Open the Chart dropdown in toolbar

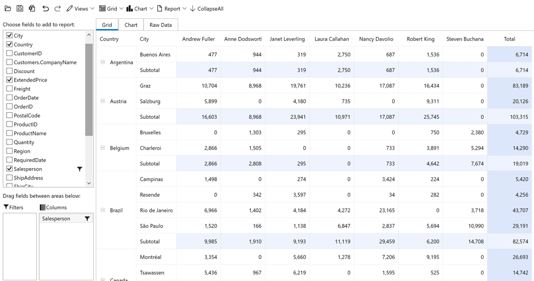(140, 9)
